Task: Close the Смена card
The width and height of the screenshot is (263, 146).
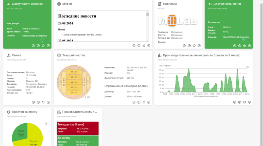Action: point(48,102)
